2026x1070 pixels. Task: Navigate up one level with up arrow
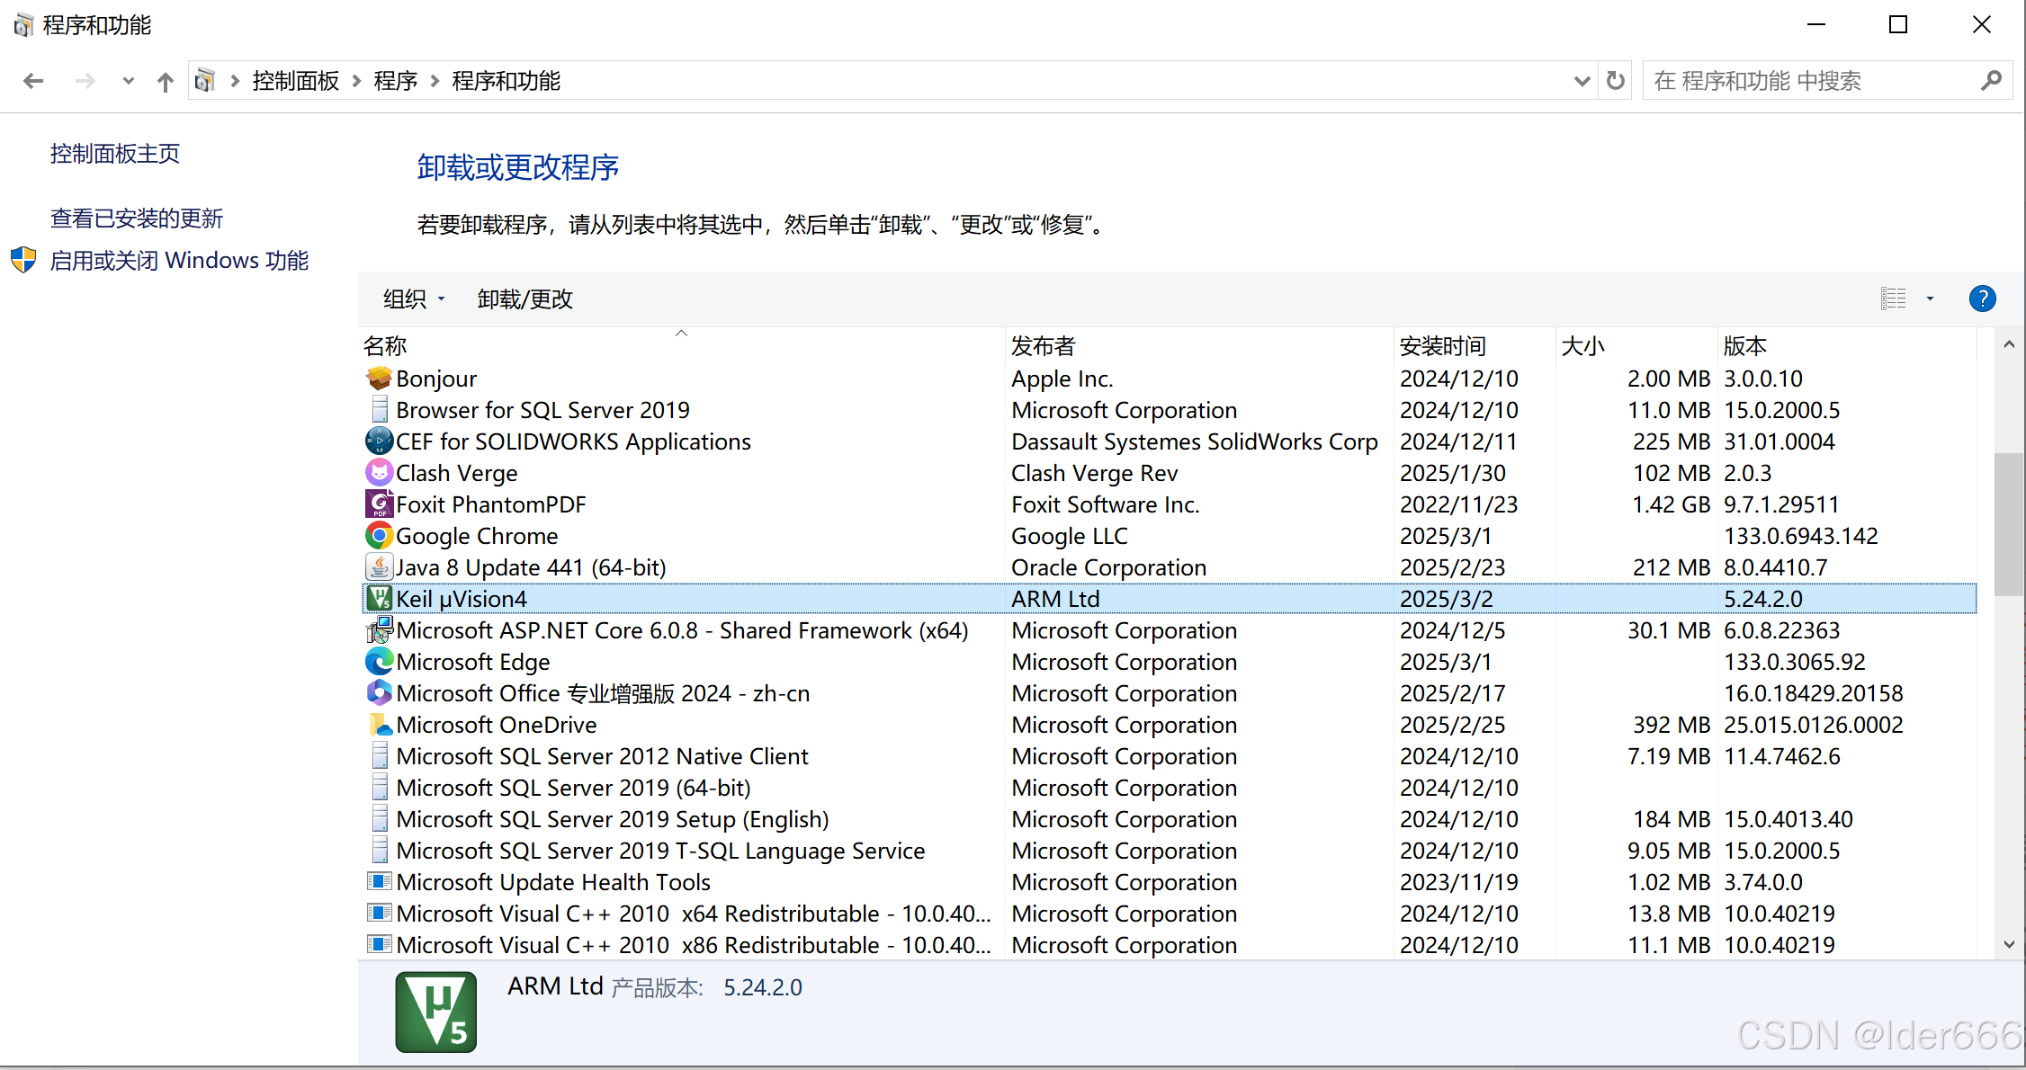[165, 82]
